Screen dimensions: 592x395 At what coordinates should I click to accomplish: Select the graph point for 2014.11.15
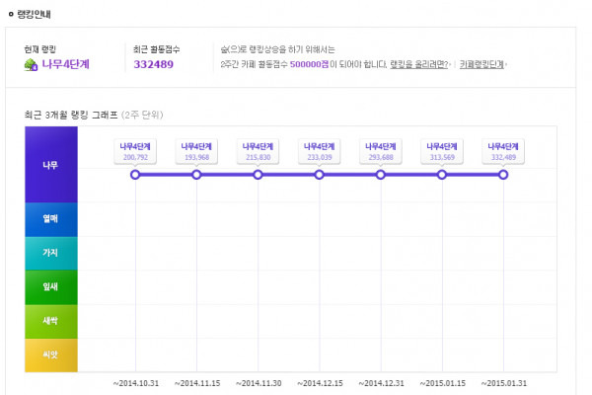(x=196, y=175)
